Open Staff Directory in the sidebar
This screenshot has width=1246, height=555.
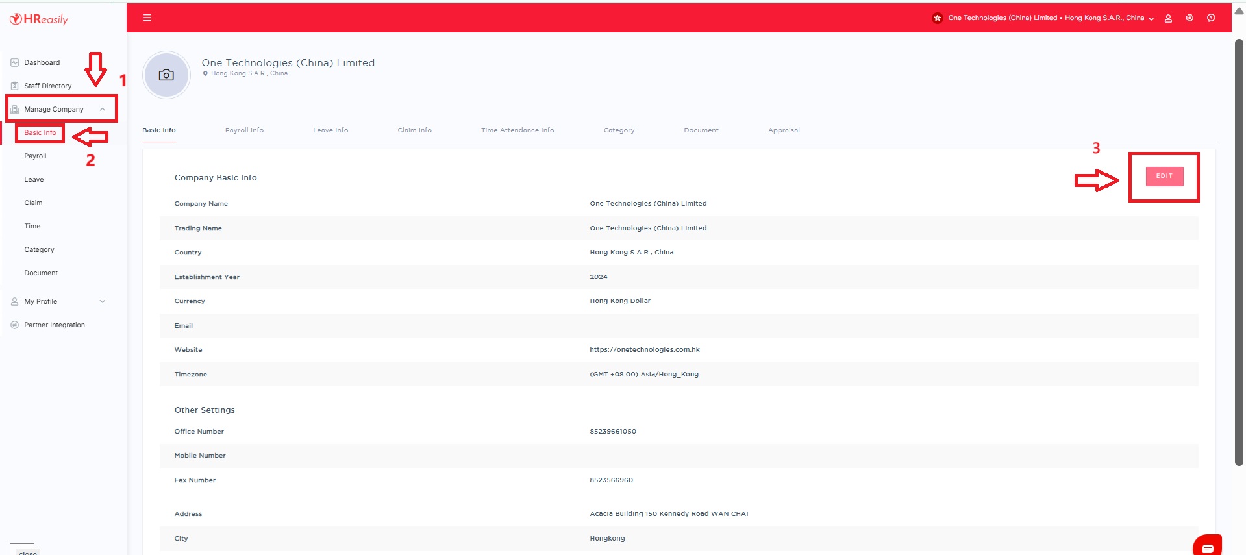point(48,86)
